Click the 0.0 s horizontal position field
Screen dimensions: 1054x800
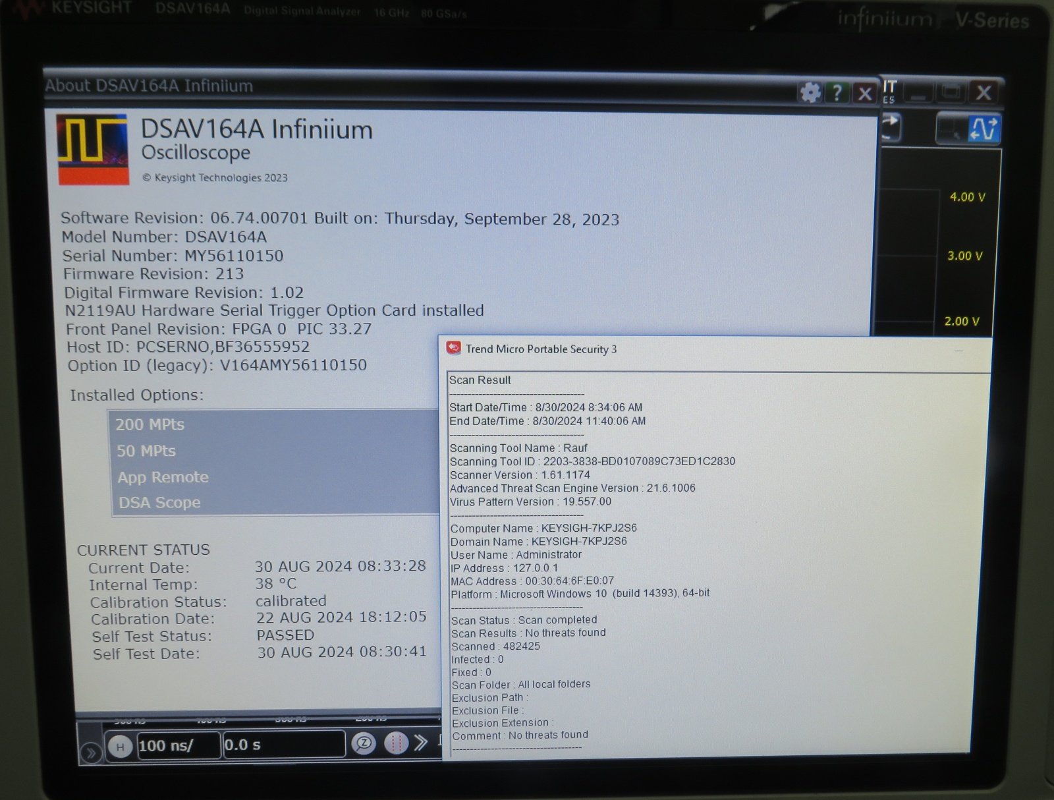284,745
